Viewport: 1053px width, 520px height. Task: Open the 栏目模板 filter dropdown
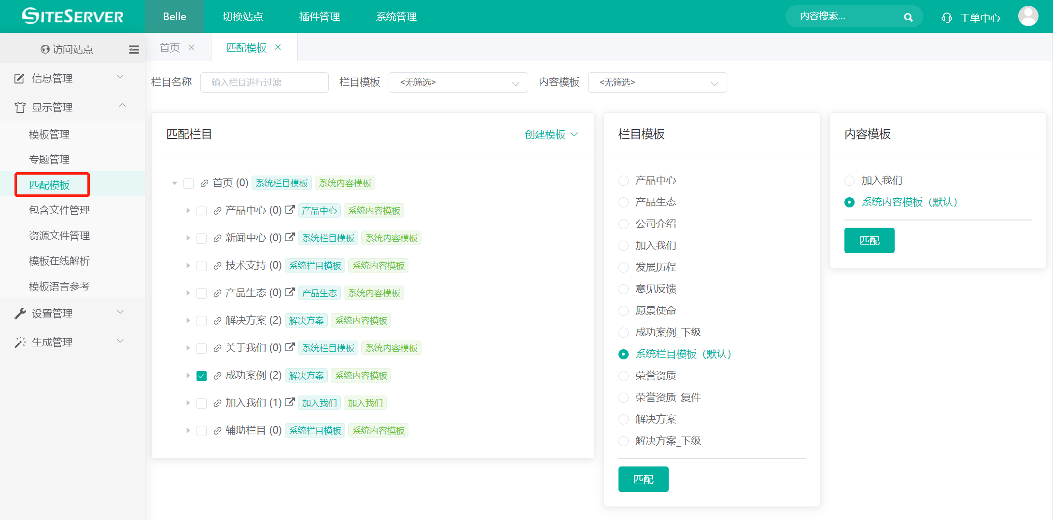tap(458, 82)
